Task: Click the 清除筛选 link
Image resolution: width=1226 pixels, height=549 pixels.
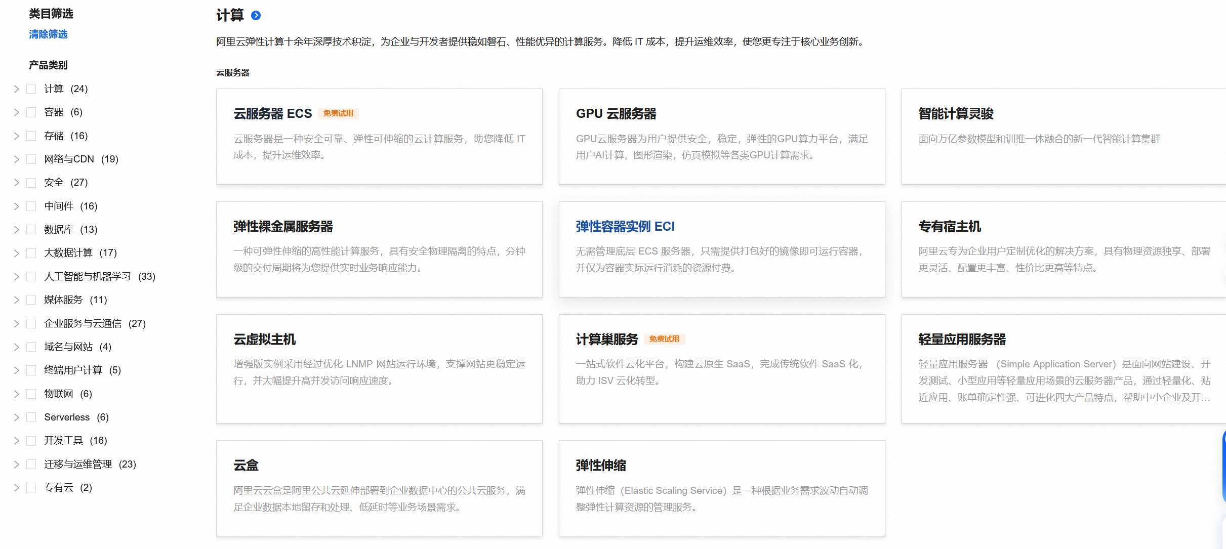Action: [48, 34]
